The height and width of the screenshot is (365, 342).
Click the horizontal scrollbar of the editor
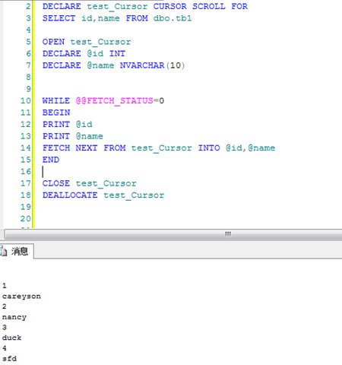click(x=173, y=234)
